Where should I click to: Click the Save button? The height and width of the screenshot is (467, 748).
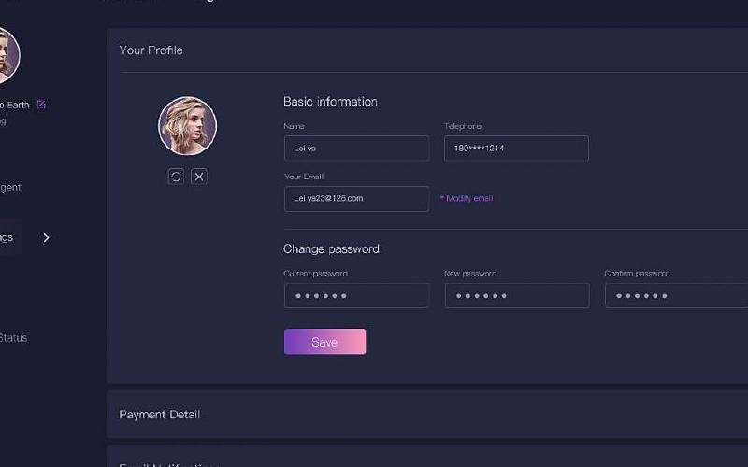click(x=324, y=342)
